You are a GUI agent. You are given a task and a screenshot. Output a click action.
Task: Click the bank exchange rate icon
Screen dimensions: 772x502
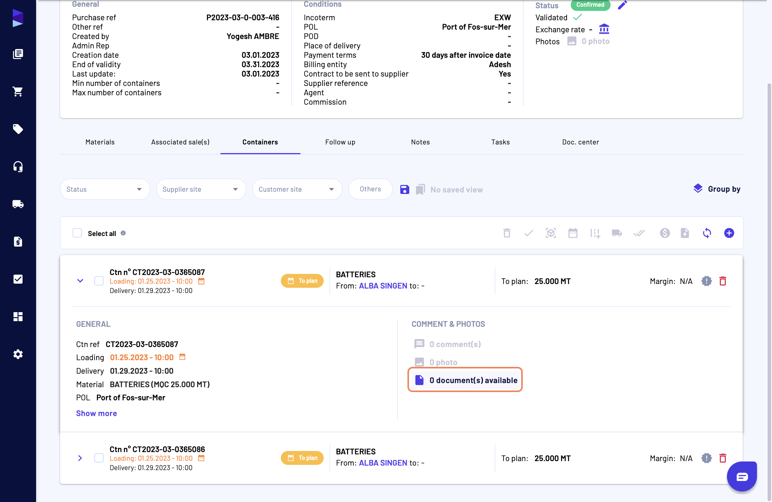click(x=604, y=29)
